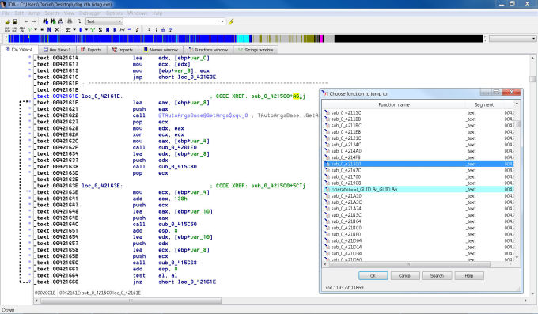Viewport: 538px width, 314px height.
Task: Click the yellow highlighter icon
Action: click(231, 21)
